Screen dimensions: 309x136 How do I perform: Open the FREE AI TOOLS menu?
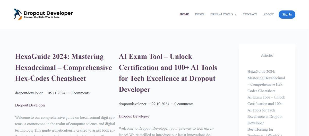click(x=221, y=14)
